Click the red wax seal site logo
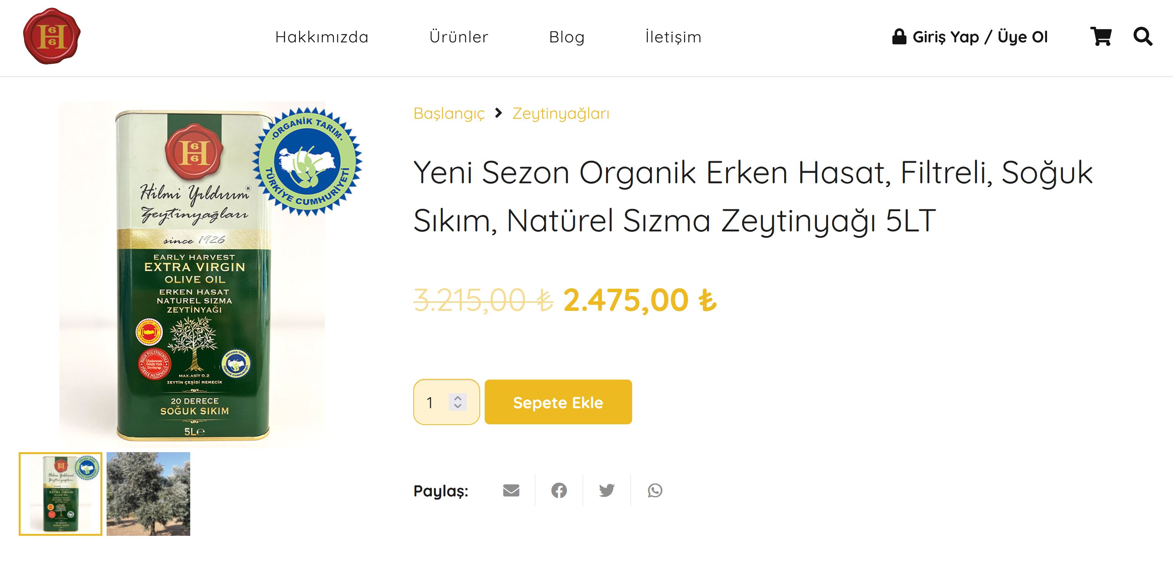1173x561 pixels. [52, 36]
